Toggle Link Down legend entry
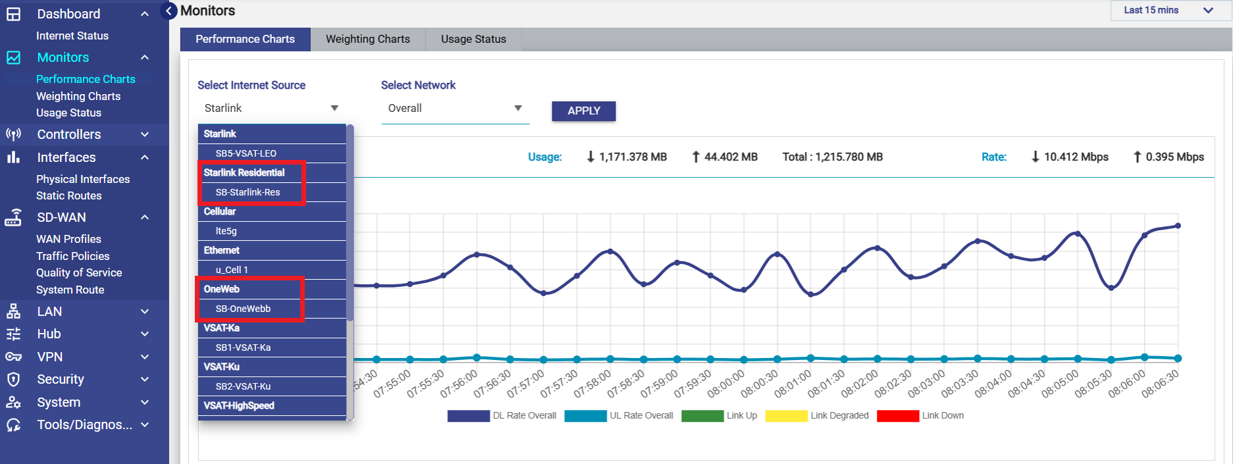Image resolution: width=1233 pixels, height=464 pixels. (x=942, y=416)
